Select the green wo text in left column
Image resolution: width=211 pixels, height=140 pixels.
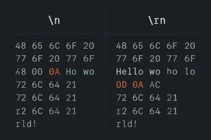[x=88, y=72]
